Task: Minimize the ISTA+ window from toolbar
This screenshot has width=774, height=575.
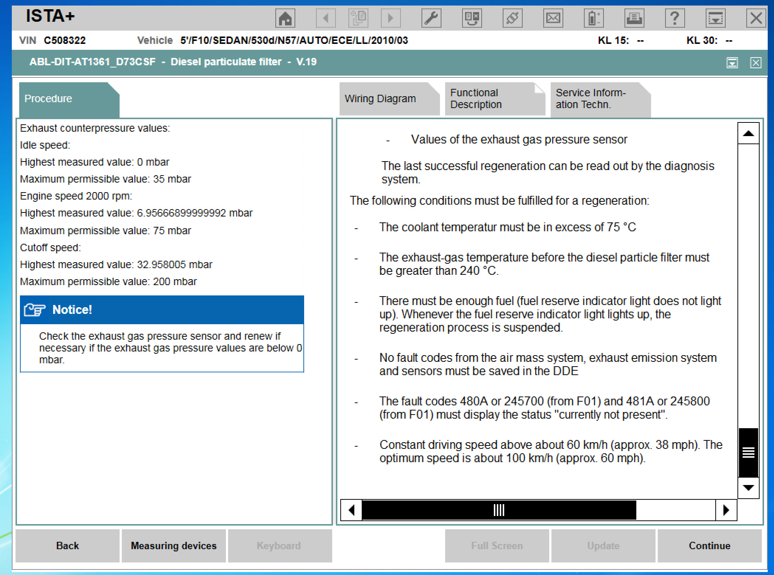Action: click(x=715, y=18)
